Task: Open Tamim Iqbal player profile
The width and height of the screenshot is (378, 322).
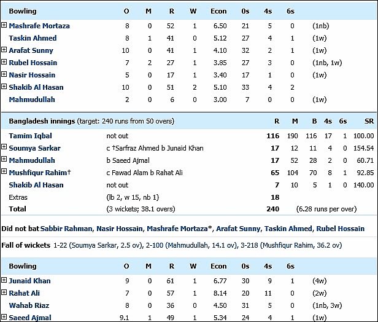Action: 31,136
